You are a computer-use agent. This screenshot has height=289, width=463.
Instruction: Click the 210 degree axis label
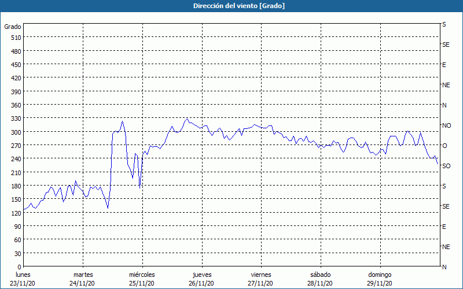coord(16,172)
